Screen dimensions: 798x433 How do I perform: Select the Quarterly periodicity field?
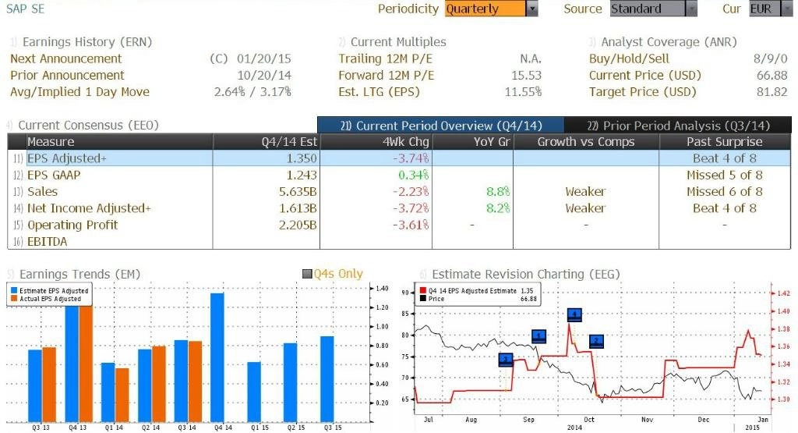(486, 9)
